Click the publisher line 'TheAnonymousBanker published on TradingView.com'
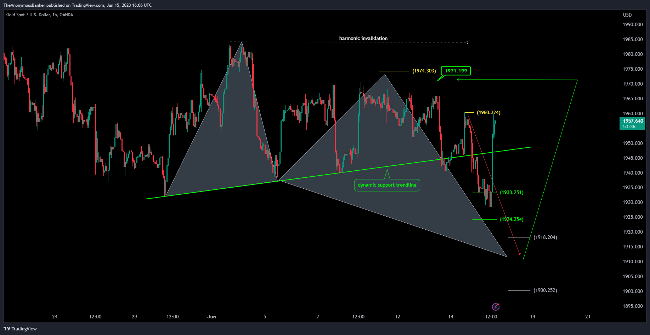Screen dimensions: 650x335 [54, 5]
